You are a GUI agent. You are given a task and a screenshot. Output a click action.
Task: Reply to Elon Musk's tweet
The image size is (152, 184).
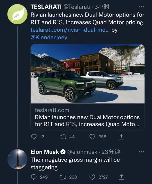point(34,177)
